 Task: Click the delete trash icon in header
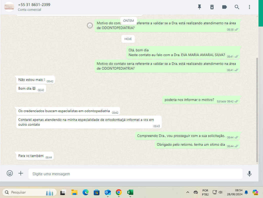point(212,7)
